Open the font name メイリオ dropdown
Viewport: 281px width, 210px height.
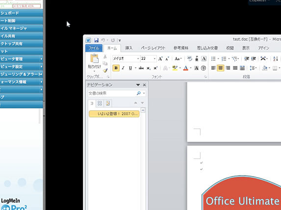click(x=138, y=59)
